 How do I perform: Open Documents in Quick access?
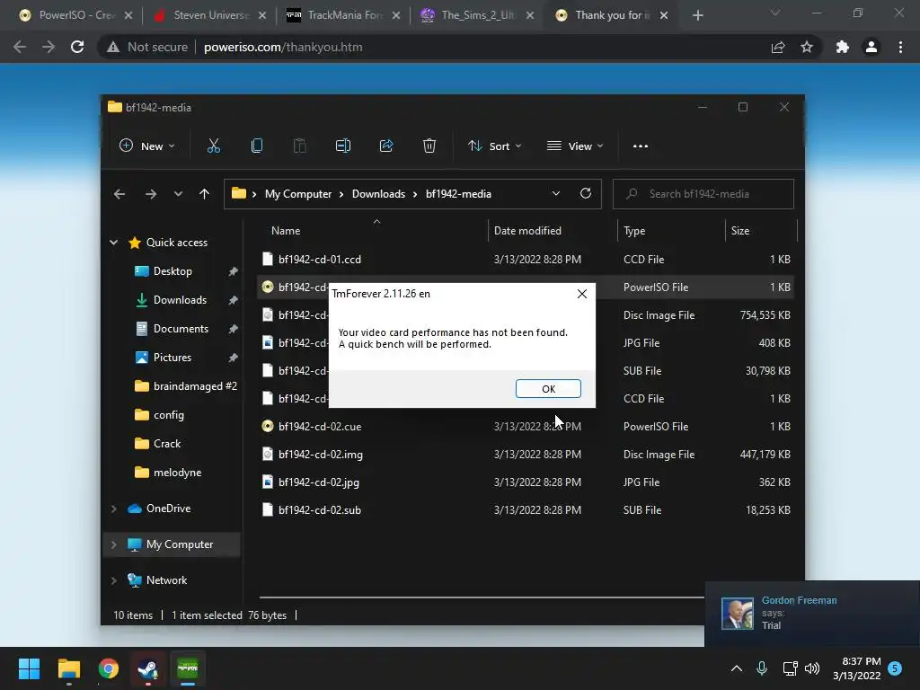181,329
